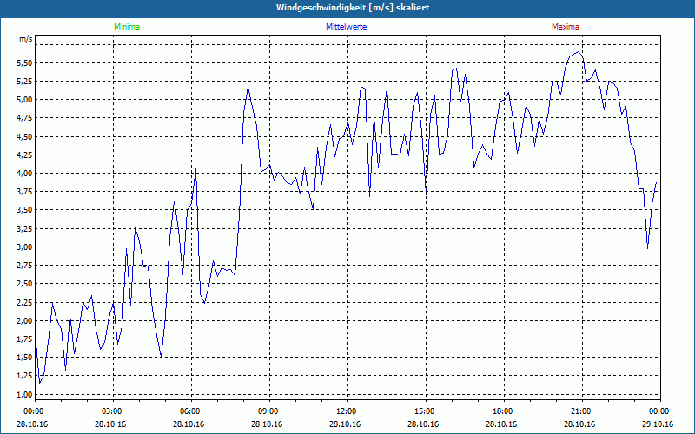This screenshot has width=695, height=434.
Task: Click the curve peak just after 08:00
Action: (248, 88)
